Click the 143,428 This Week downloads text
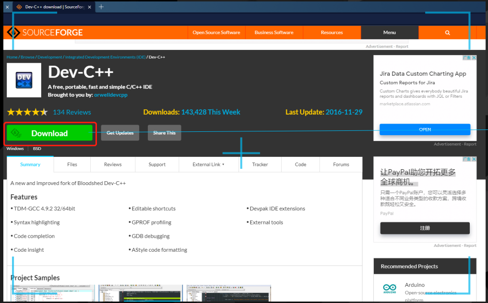 [211, 112]
